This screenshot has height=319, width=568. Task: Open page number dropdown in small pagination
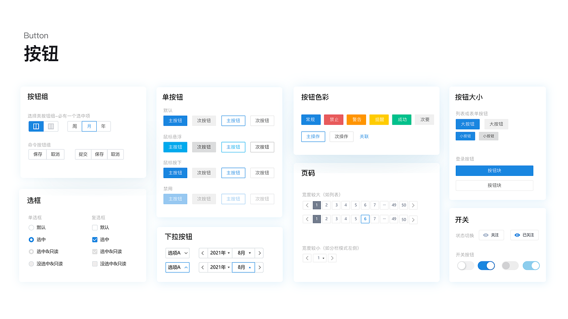tap(319, 258)
